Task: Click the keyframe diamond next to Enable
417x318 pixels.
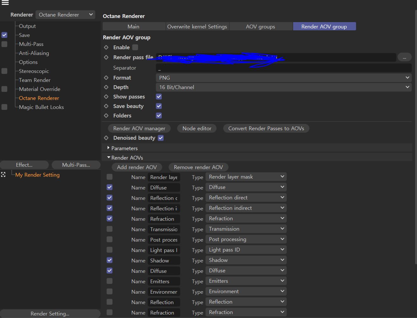Action: click(x=106, y=47)
